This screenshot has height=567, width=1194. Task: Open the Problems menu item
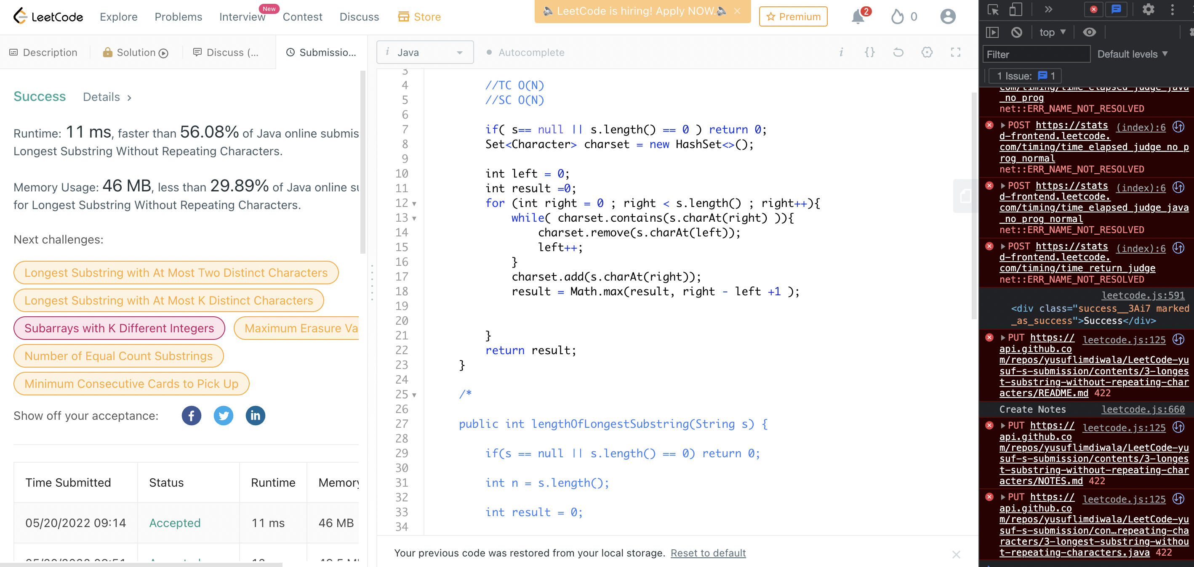click(179, 17)
